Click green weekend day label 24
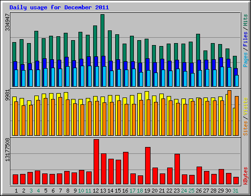Viewport: 251px width, 196px height. tap(184, 191)
